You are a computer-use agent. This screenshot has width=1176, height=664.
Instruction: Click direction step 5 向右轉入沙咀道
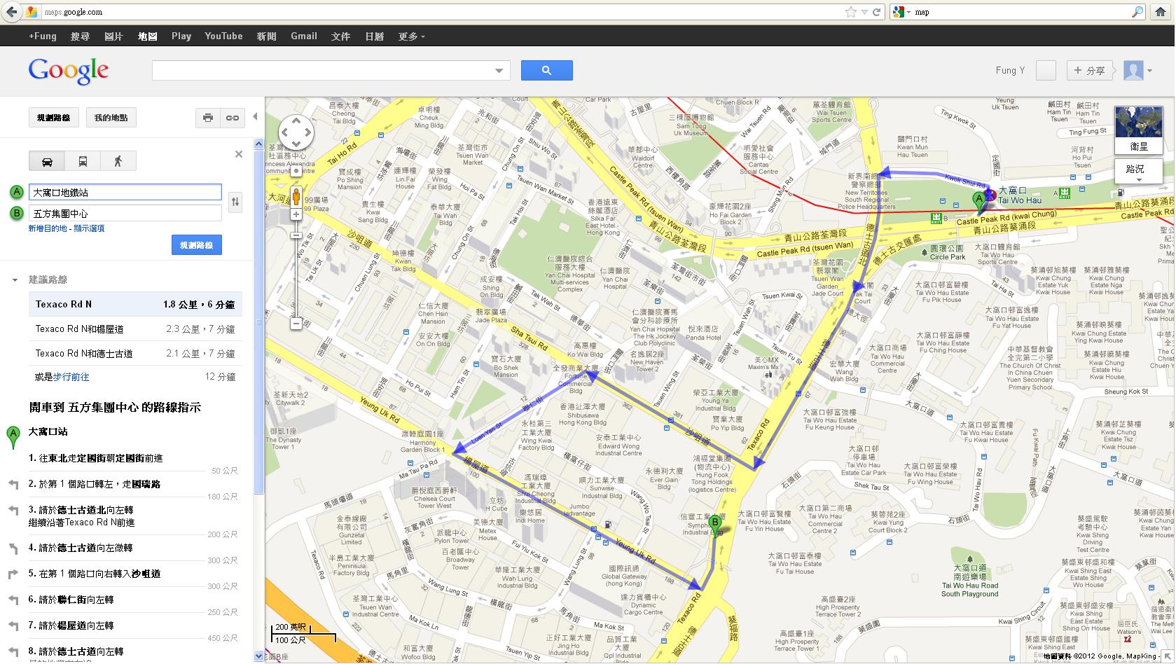(95, 574)
